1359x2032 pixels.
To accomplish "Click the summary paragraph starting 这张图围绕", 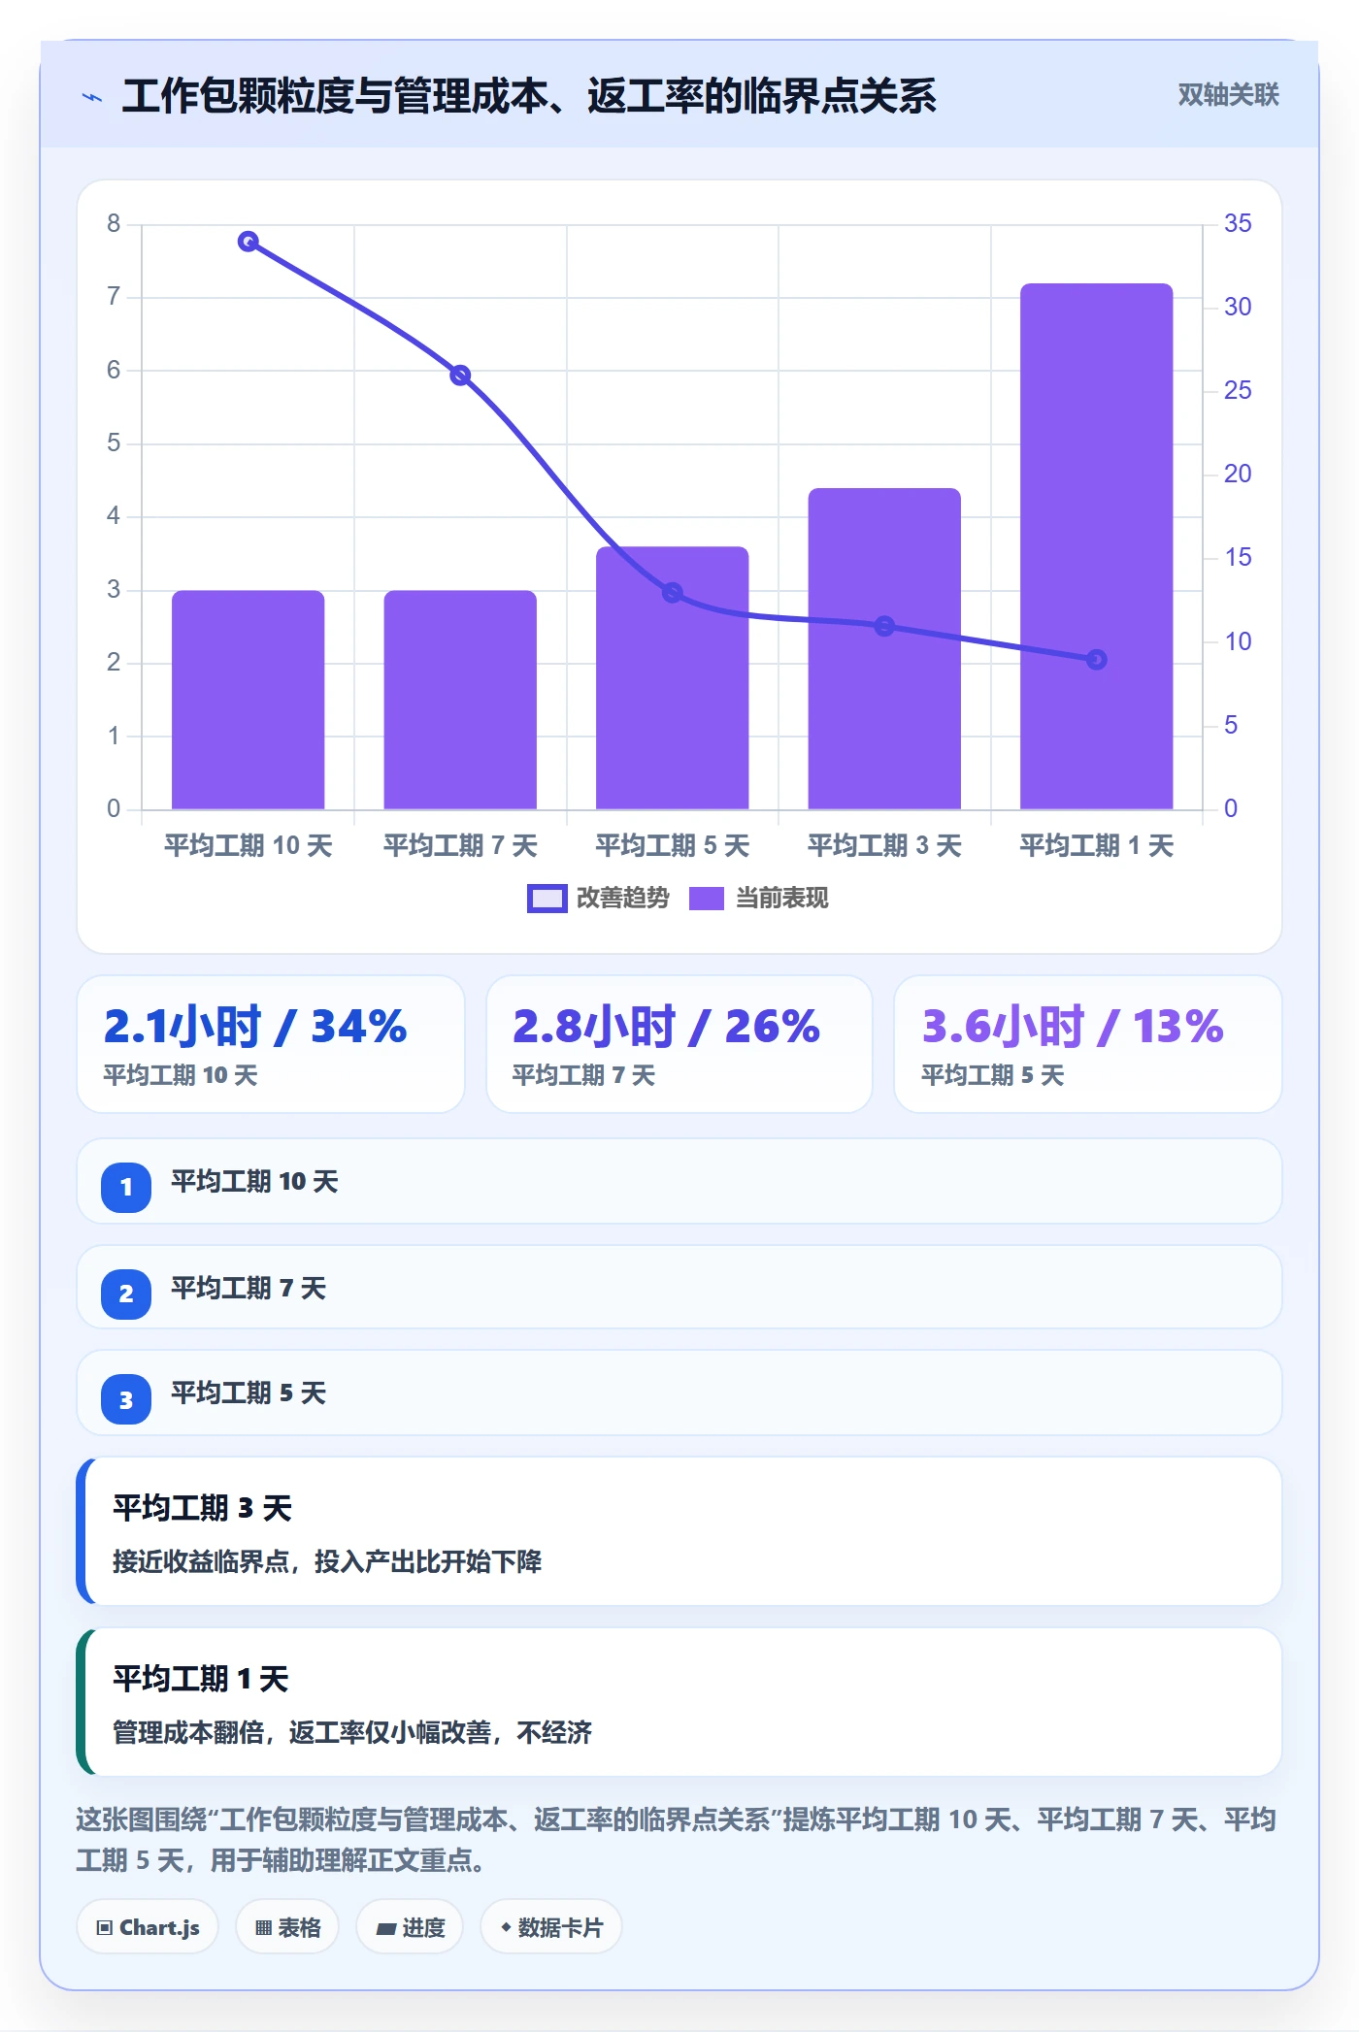I will click(x=677, y=1839).
